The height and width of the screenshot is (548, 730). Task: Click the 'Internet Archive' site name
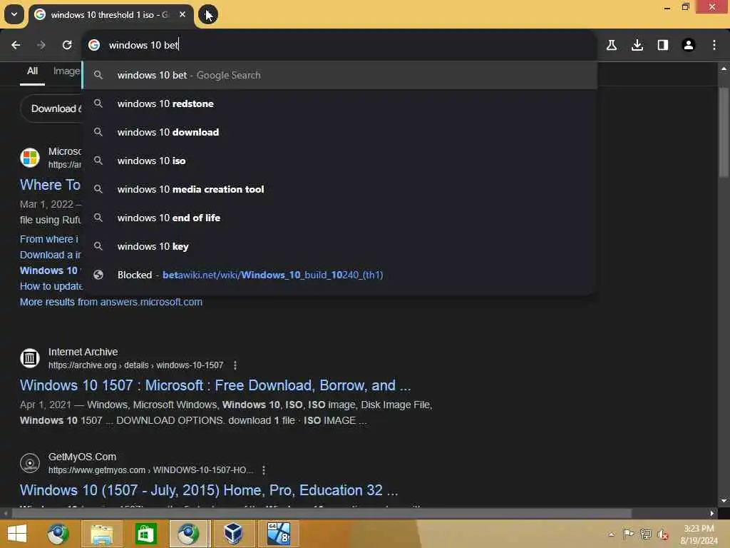[x=83, y=352]
